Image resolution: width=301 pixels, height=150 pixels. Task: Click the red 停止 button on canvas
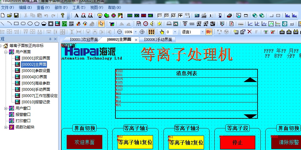pyautogui.click(x=237, y=142)
